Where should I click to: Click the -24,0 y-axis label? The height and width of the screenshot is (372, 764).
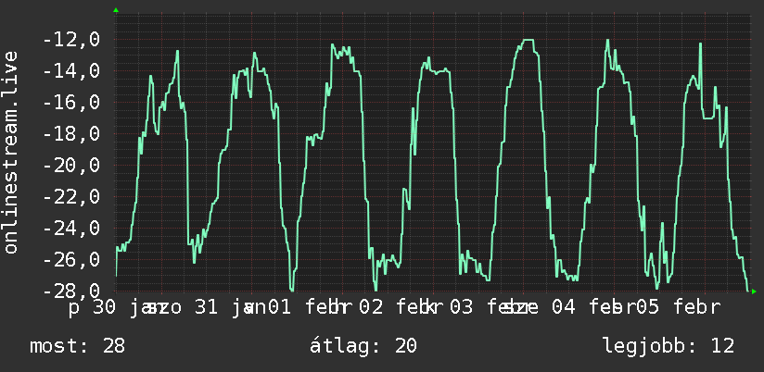coord(71,229)
